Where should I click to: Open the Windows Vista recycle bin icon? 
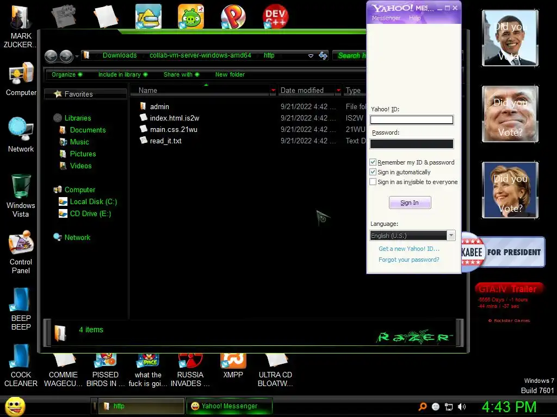click(21, 195)
